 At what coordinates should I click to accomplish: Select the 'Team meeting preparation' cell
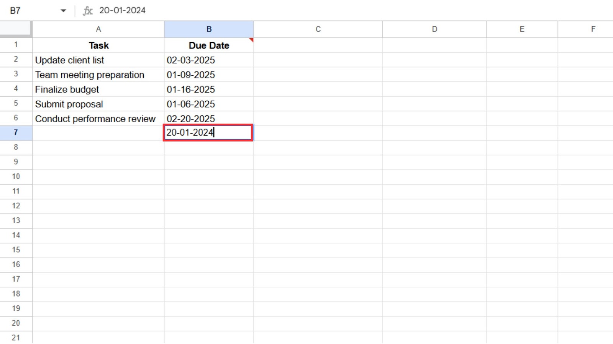tap(98, 75)
